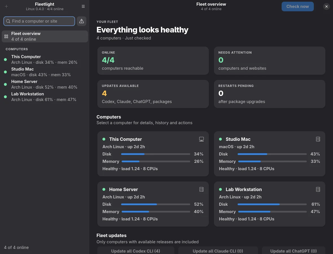Screen dimensions: 333x254
Task: Open the Updates Available summary card
Action: click(153, 94)
